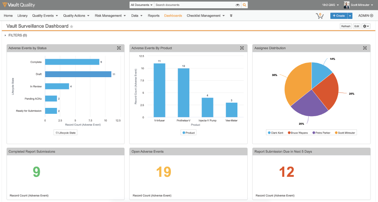Viewport: 378px width, 202px height.
Task: Toggle the Product legend item
Action: [188, 133]
